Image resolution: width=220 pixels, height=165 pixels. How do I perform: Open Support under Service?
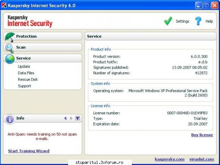24,86
